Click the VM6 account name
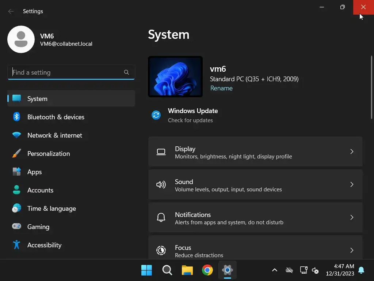This screenshot has height=281, width=374. (47, 36)
